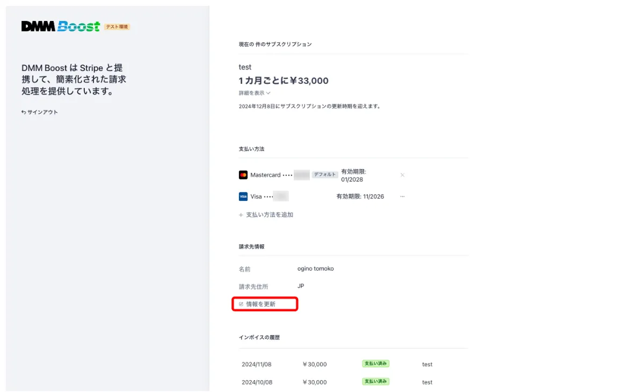This screenshot has width=631, height=392.
Task: Click the デフォルト badge on Mastercard
Action: [325, 175]
